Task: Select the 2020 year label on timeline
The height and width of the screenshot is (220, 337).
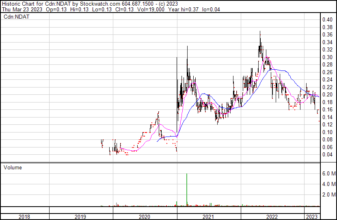Action: point(145,217)
